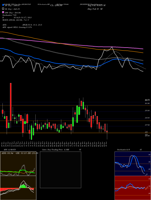151x200 pixels.
Task: Click the magenta 200 Day legend swatch
Action: coord(3,12)
